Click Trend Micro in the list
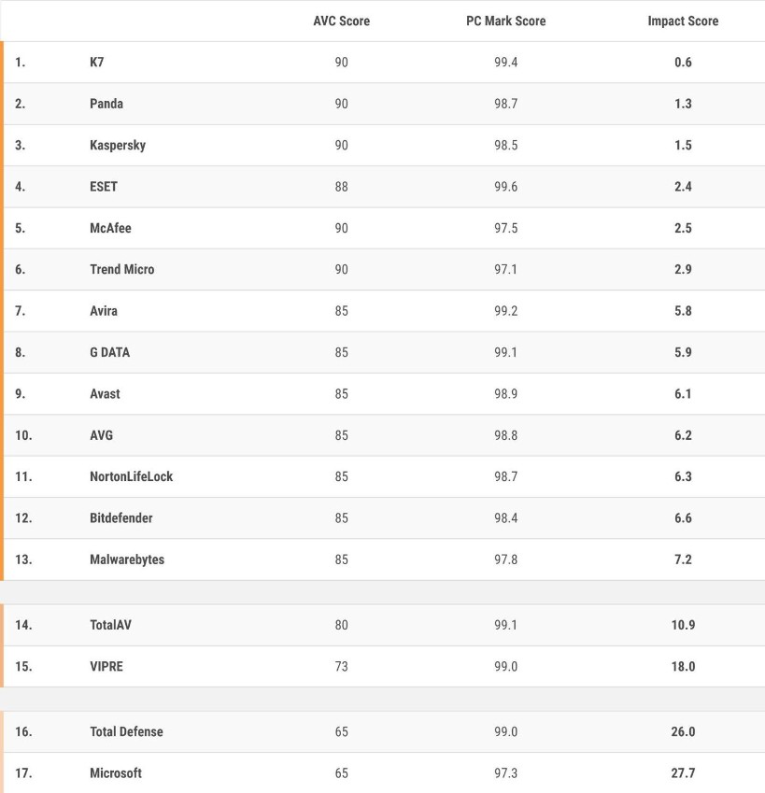 tap(122, 269)
